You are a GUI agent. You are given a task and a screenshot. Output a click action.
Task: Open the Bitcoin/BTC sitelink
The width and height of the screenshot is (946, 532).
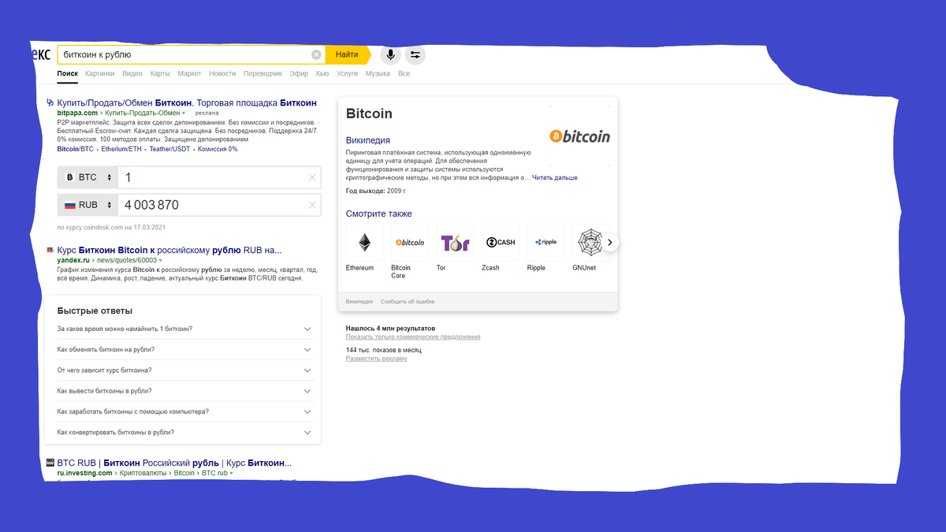pyautogui.click(x=75, y=148)
